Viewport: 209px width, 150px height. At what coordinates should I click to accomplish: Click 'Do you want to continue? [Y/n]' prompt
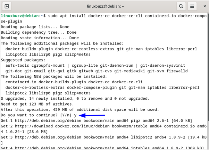coord(36,115)
